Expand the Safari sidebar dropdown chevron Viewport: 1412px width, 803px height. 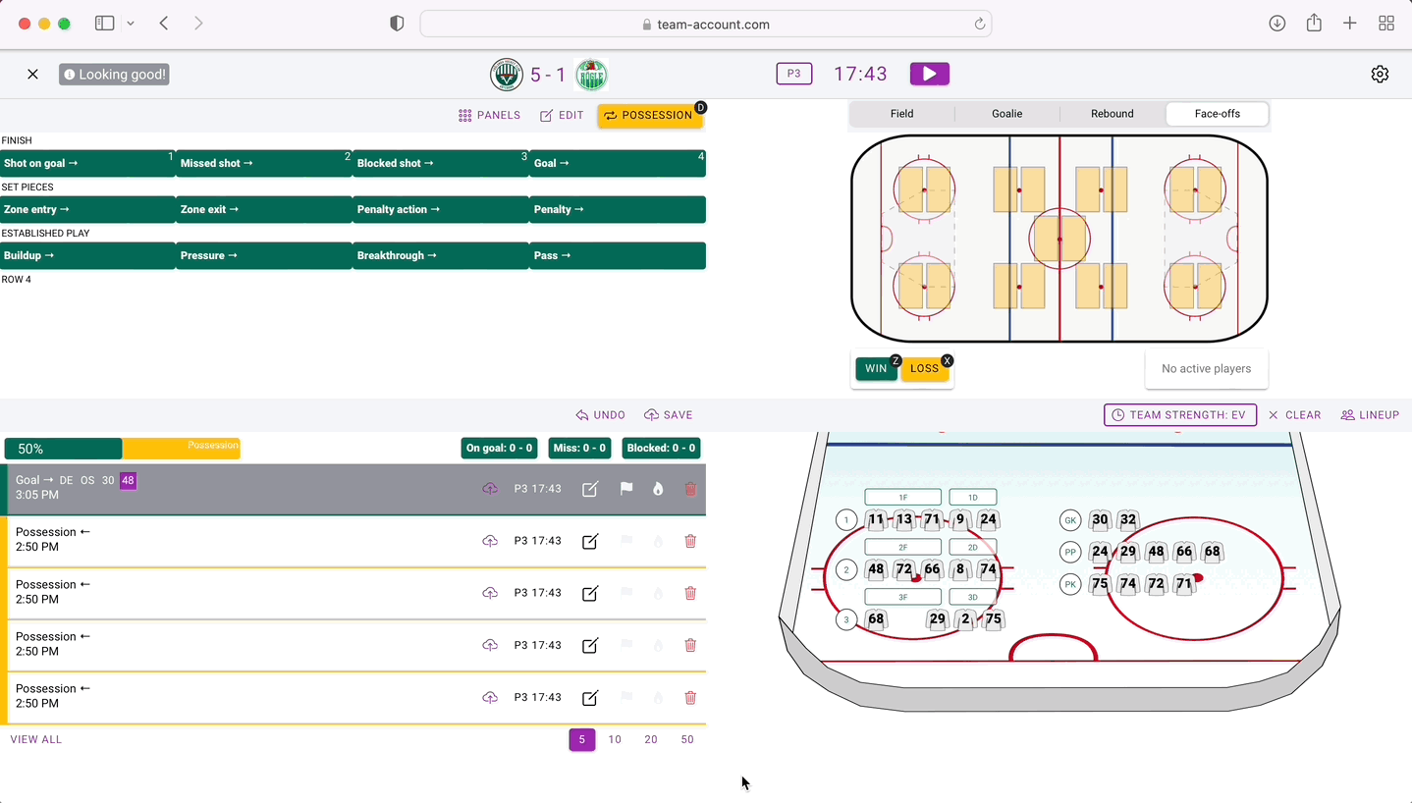[x=131, y=24]
